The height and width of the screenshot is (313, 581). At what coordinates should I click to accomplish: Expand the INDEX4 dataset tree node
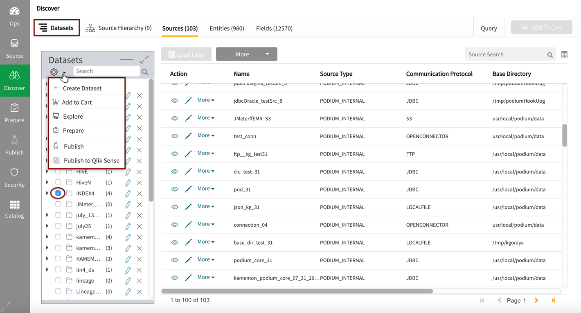[x=47, y=193]
